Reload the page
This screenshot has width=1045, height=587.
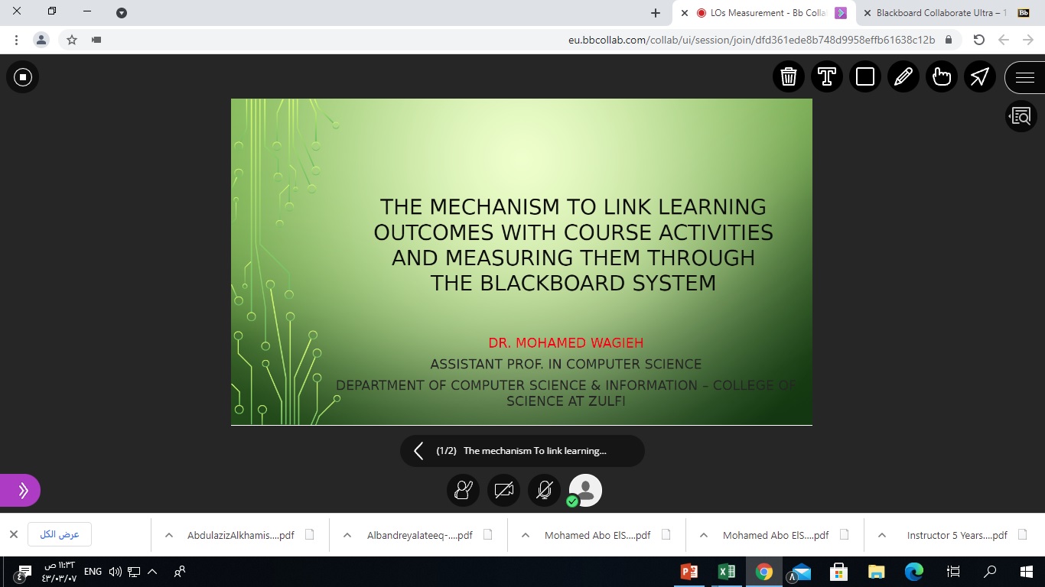click(978, 40)
